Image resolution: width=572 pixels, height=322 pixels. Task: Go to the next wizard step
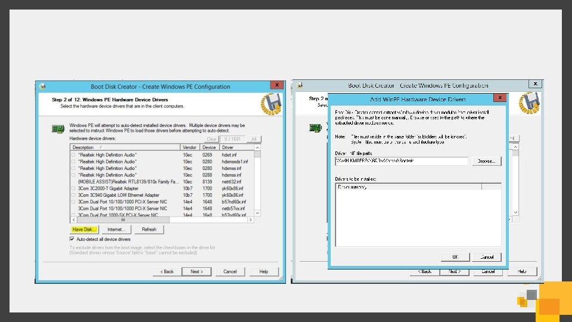197,271
